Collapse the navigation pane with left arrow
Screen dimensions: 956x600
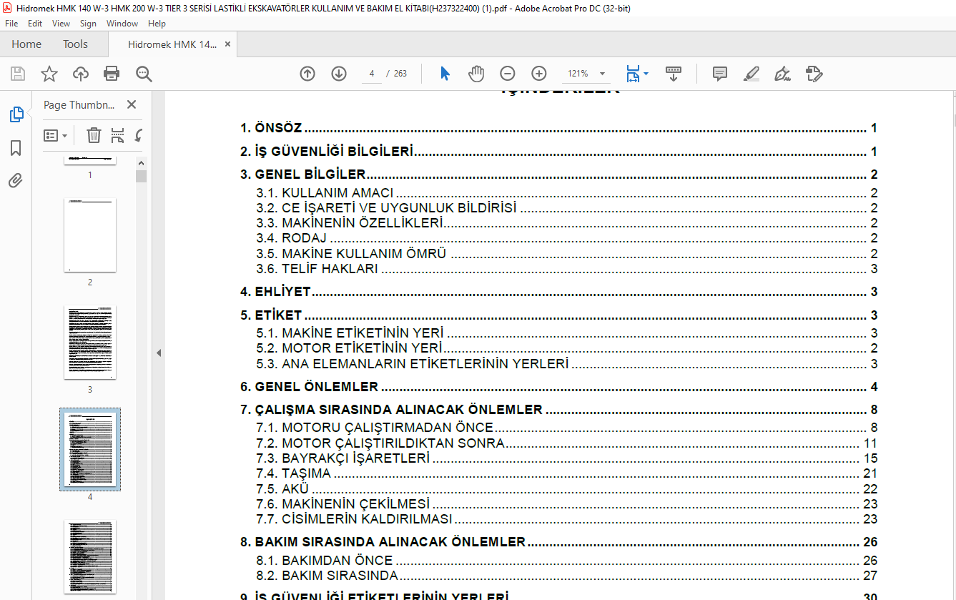point(159,353)
